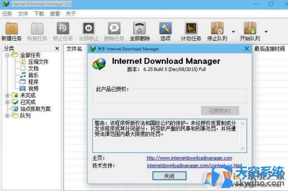This screenshot has height=191, width=288.
Task: Open the contact_us.html support link
Action: pyautogui.click(x=194, y=165)
